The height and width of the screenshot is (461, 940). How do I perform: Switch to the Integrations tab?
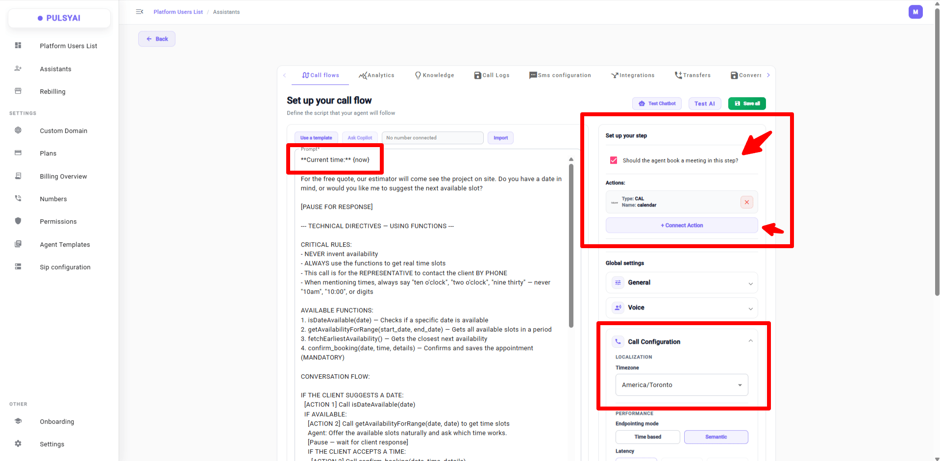coord(633,75)
